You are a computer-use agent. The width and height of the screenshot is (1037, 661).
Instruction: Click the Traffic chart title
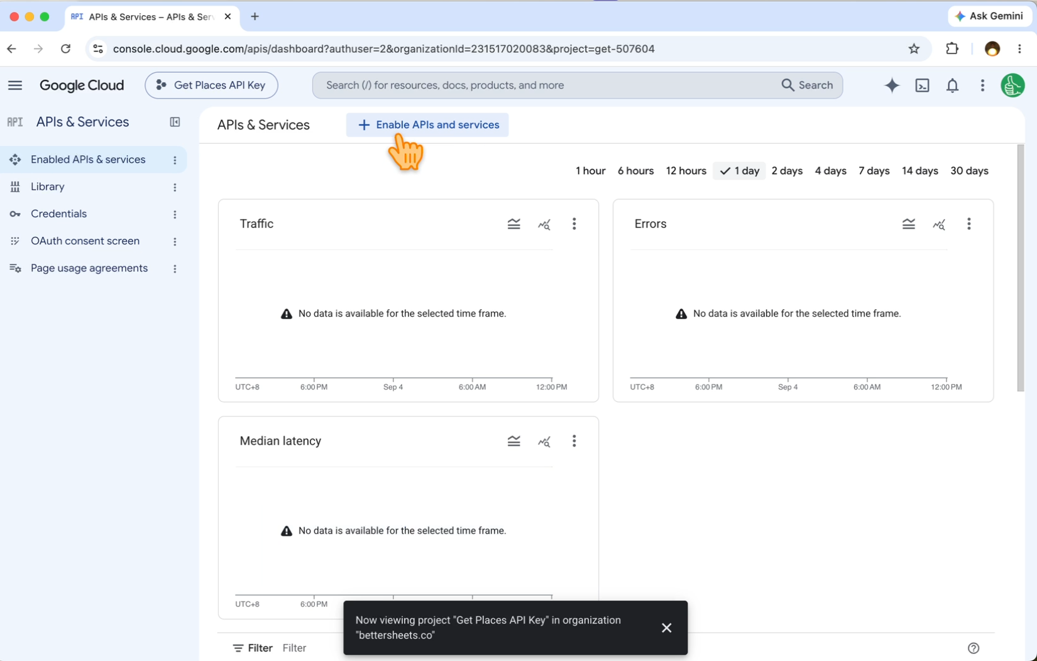pos(256,224)
